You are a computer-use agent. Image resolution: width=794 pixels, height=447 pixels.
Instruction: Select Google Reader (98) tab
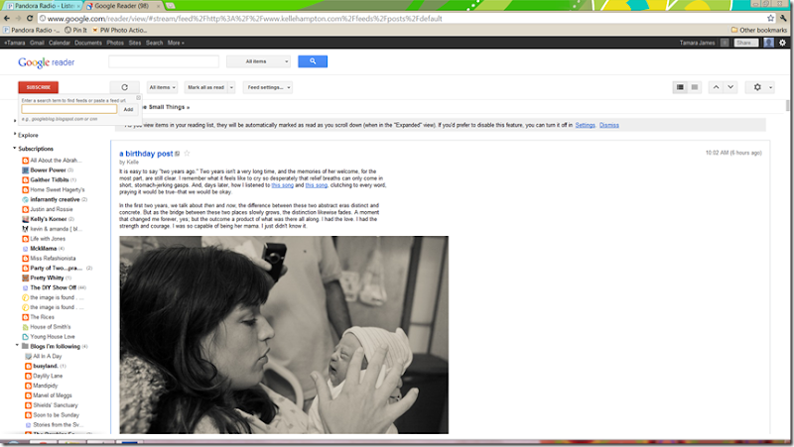click(121, 6)
